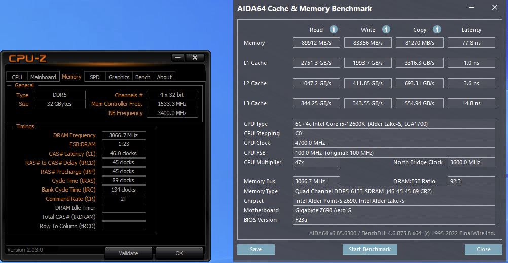Open the SPD tab in CPU-Z
This screenshot has height=263, width=508.
95,77
